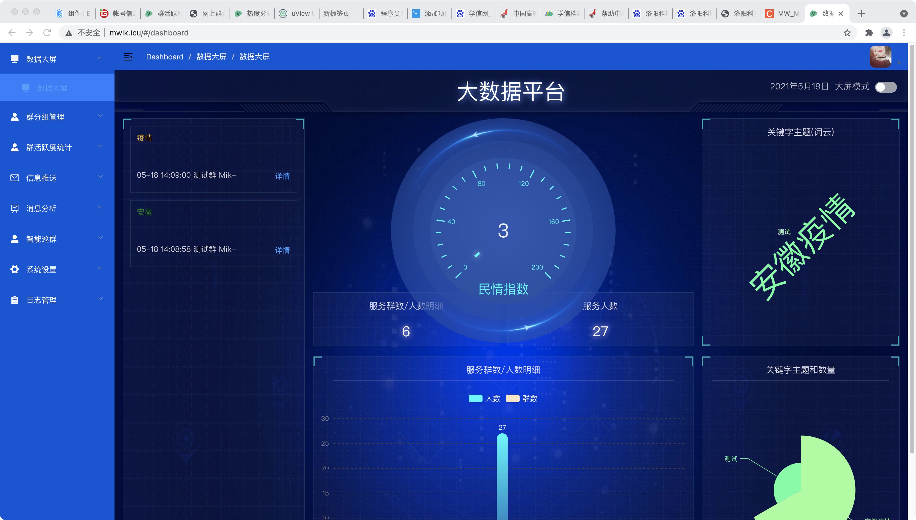Click the middle 数据大屏 breadcrumb
The height and width of the screenshot is (520, 916).
pyautogui.click(x=212, y=57)
